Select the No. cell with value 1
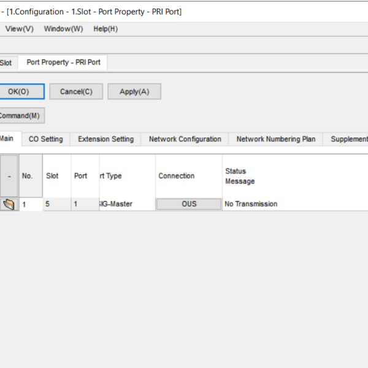Viewport: 368px width, 368px height. click(31, 204)
